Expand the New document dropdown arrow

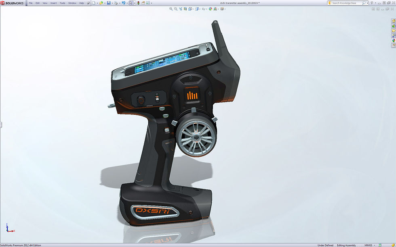pos(97,3)
